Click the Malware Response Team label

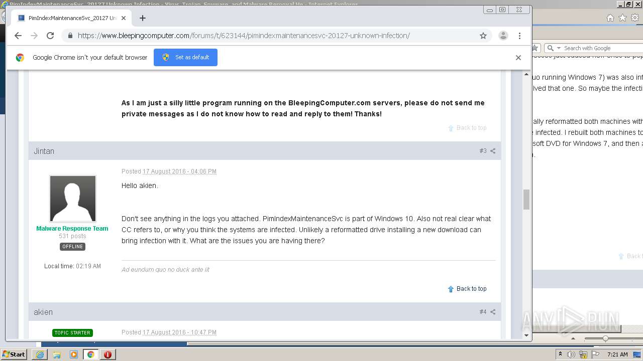(72, 228)
